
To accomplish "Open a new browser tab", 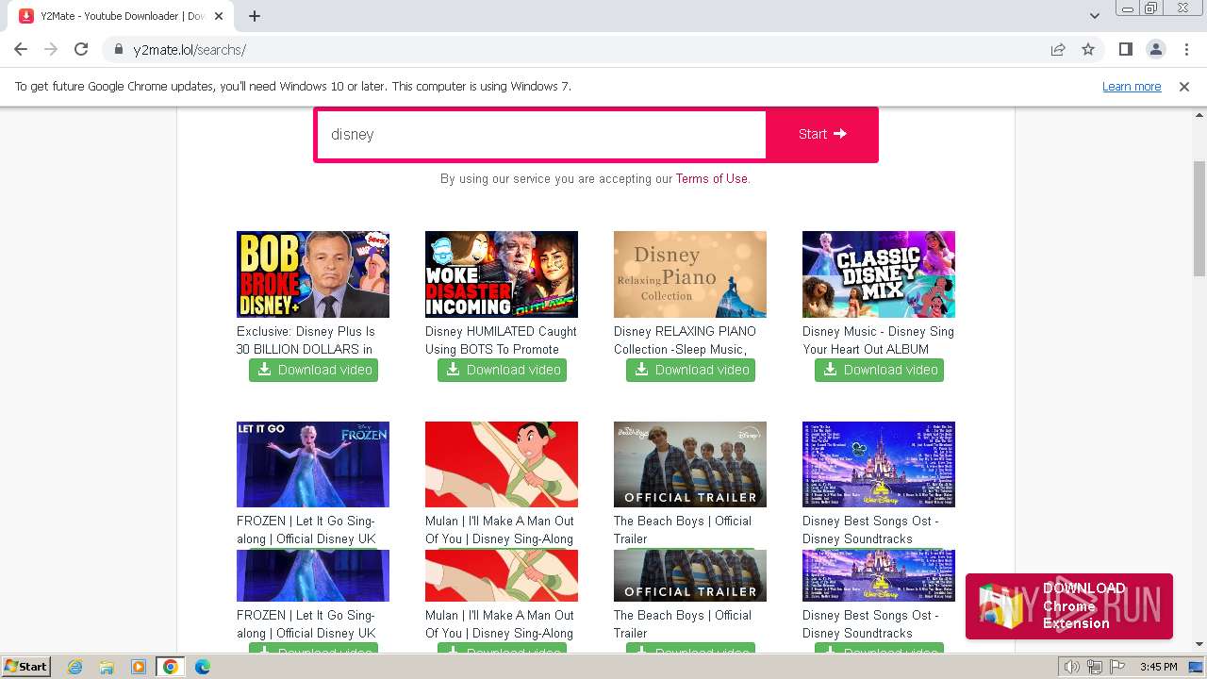I will click(x=255, y=16).
